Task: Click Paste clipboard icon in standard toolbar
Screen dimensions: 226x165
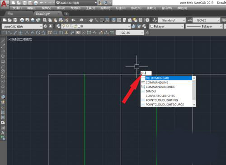Action: coord(56,20)
